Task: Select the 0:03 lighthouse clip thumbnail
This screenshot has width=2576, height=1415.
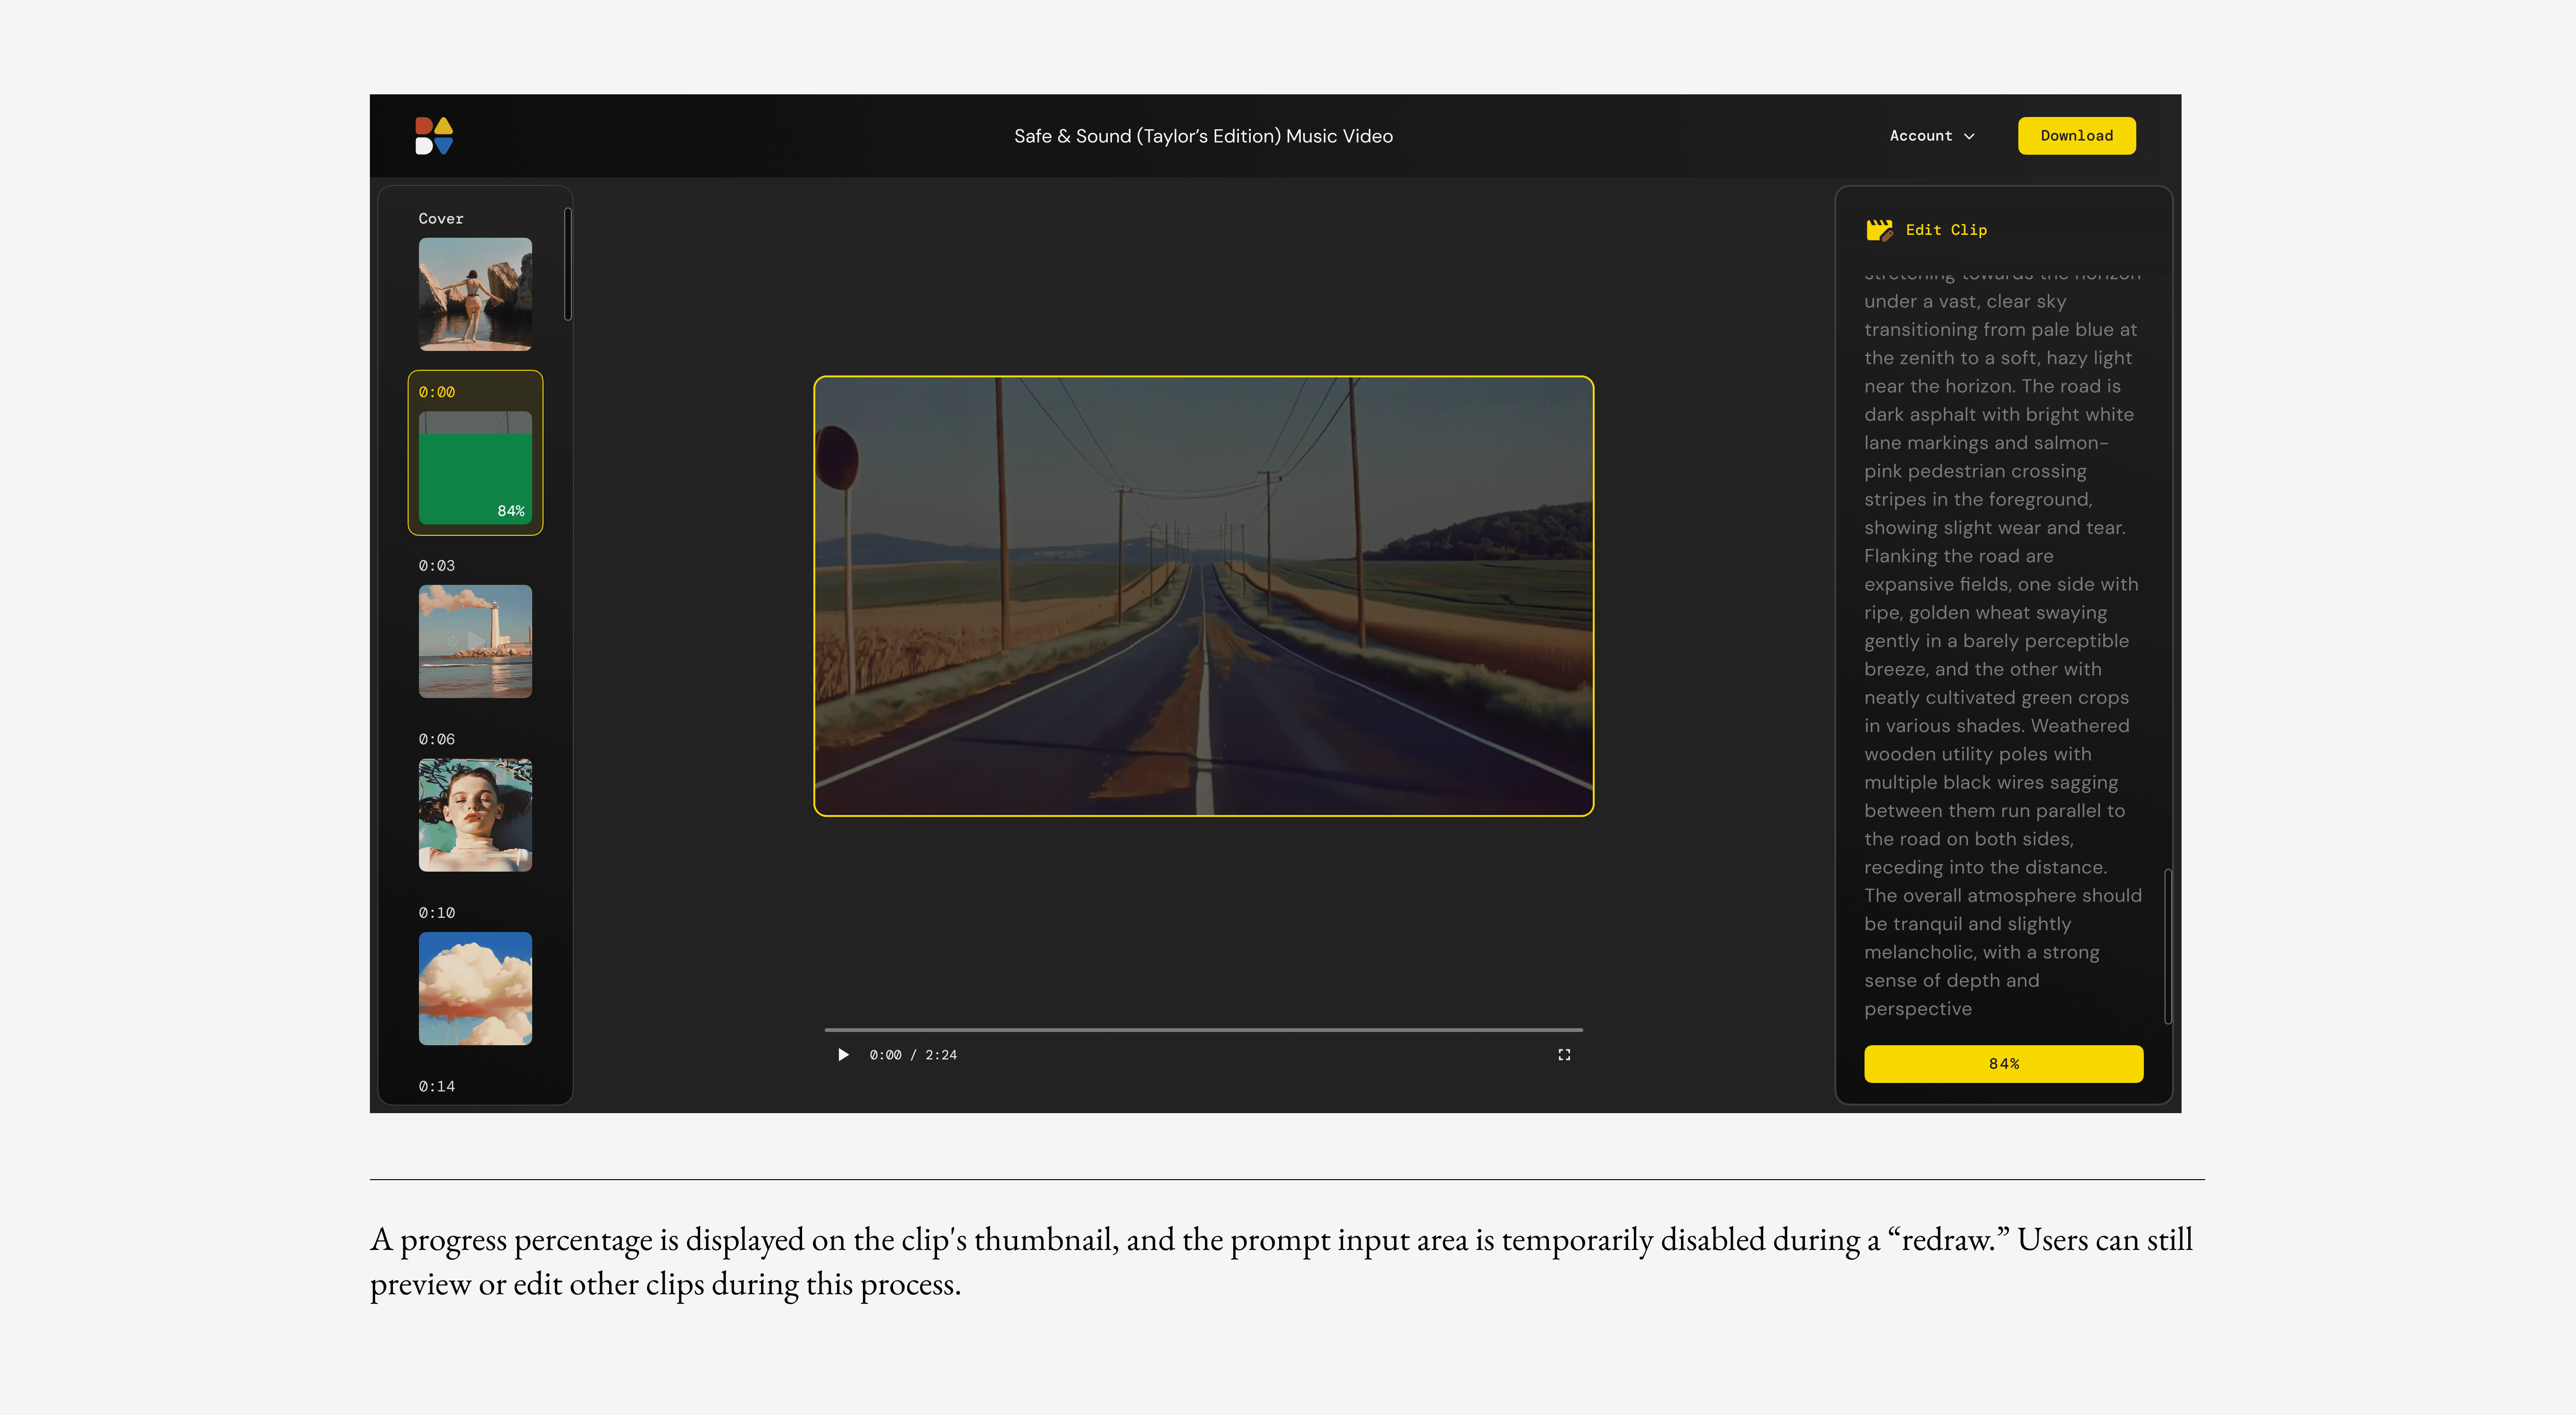Action: 475,641
